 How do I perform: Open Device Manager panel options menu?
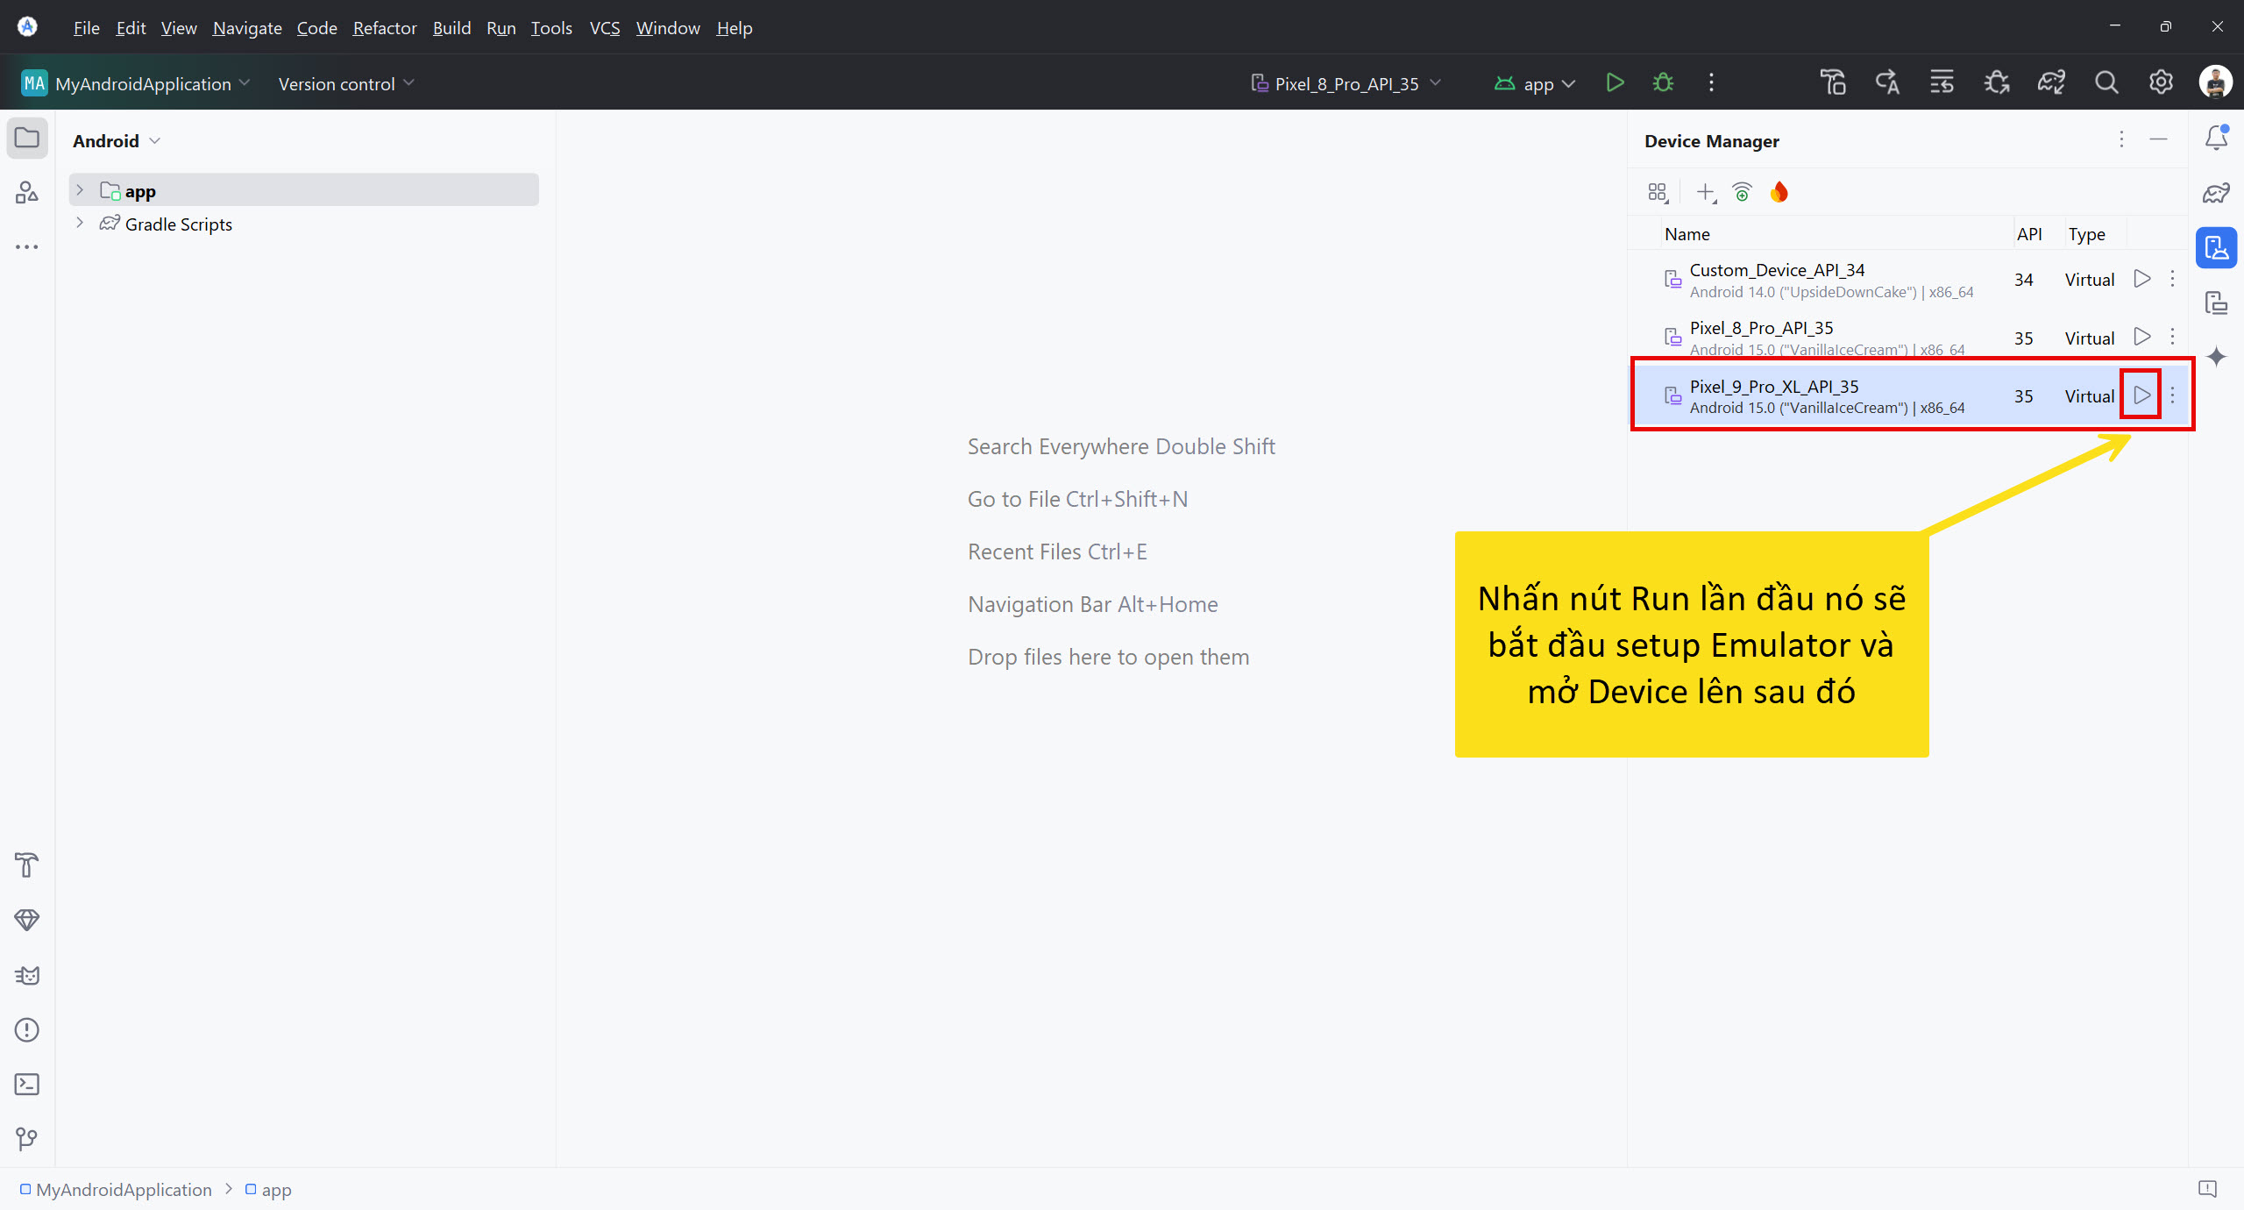[2121, 139]
